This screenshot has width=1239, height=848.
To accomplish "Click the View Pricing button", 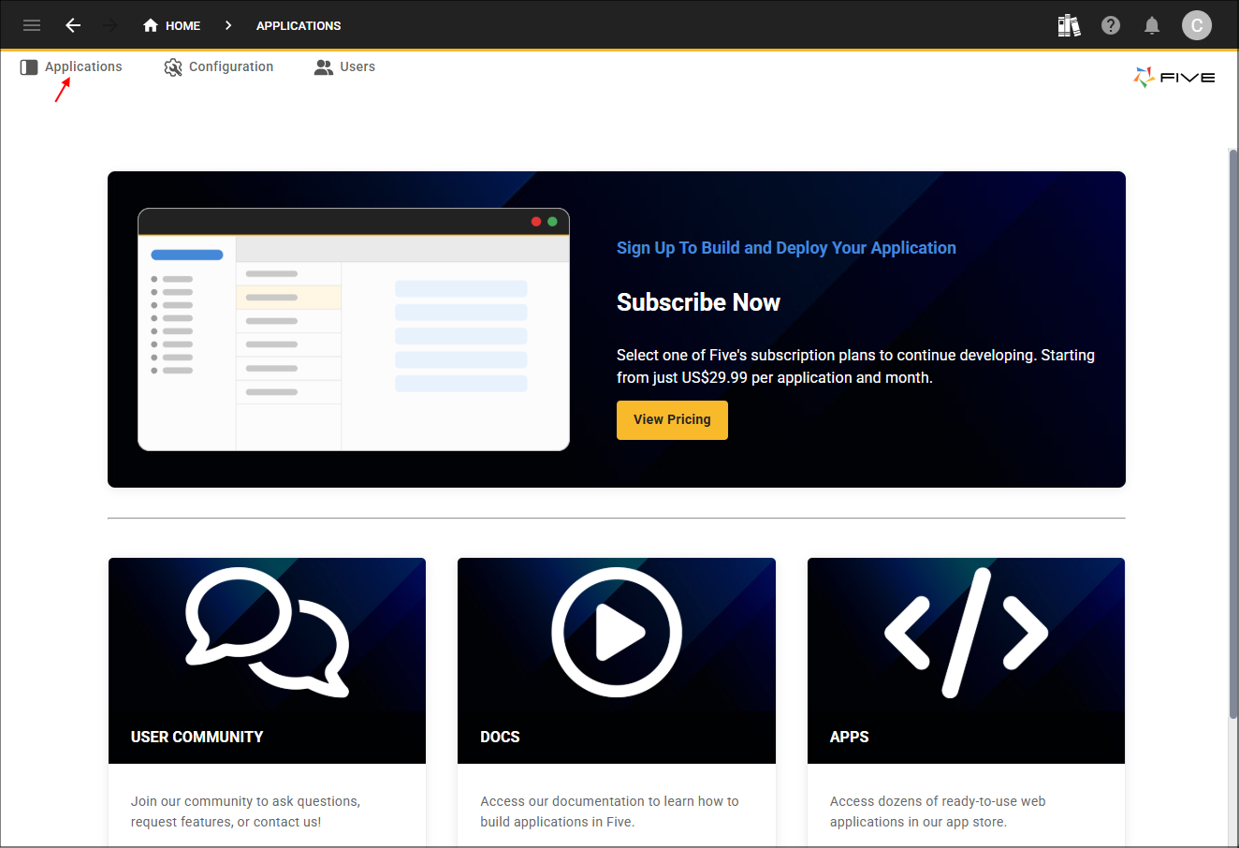I will [672, 420].
